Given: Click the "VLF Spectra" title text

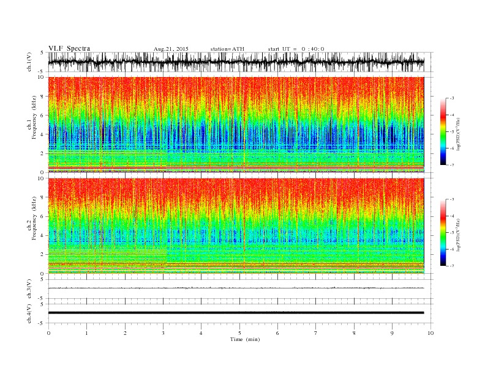Looking at the screenshot, I should tap(69, 48).
